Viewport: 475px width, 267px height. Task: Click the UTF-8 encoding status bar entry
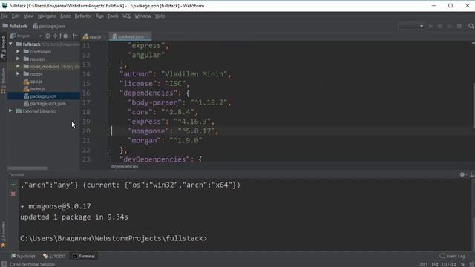[449, 264]
